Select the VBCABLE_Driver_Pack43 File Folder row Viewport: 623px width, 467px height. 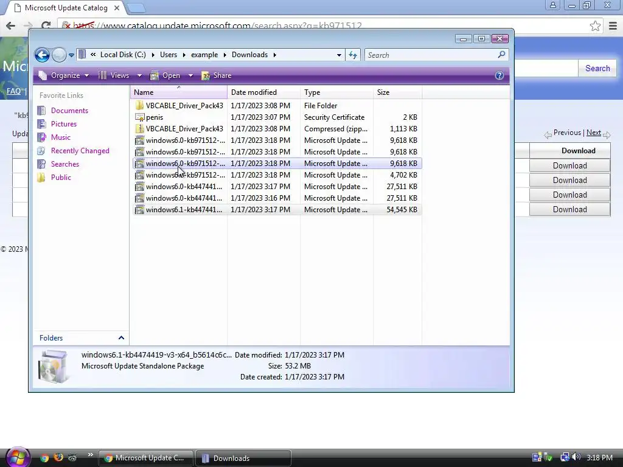point(277,106)
